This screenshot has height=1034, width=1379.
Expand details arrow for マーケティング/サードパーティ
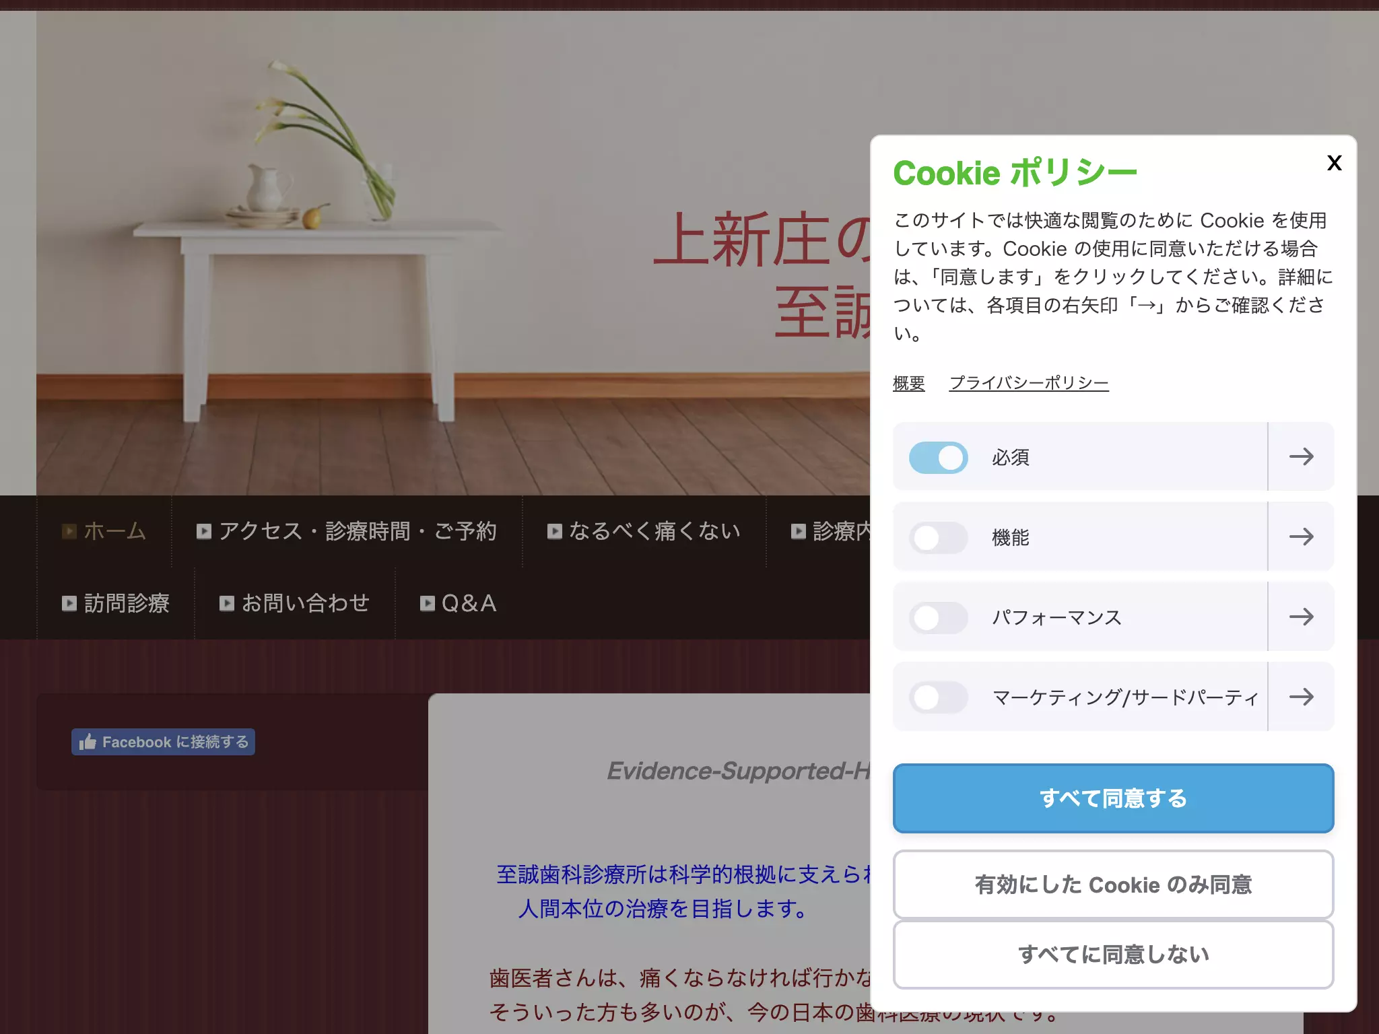coord(1301,697)
